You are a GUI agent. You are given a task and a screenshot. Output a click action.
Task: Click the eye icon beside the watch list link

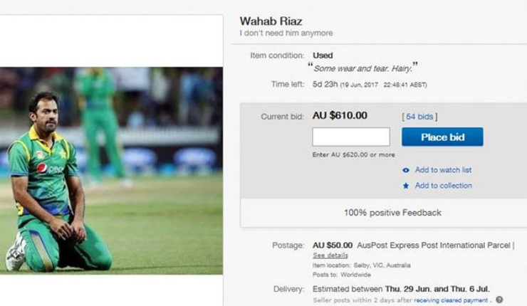coord(406,170)
